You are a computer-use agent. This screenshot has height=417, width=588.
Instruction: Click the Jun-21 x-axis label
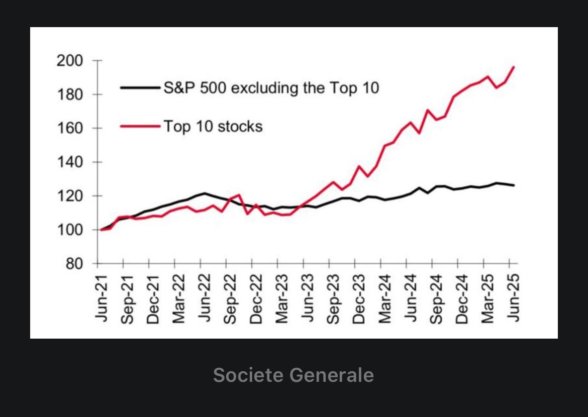point(101,298)
